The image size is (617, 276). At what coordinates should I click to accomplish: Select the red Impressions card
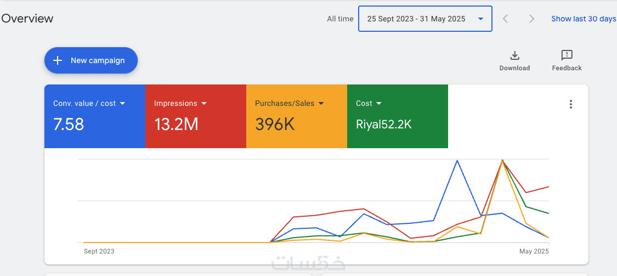pos(196,124)
